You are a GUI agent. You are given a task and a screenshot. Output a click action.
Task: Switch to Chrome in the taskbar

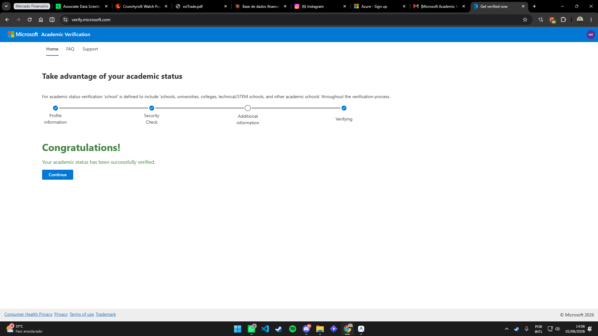[x=347, y=329]
